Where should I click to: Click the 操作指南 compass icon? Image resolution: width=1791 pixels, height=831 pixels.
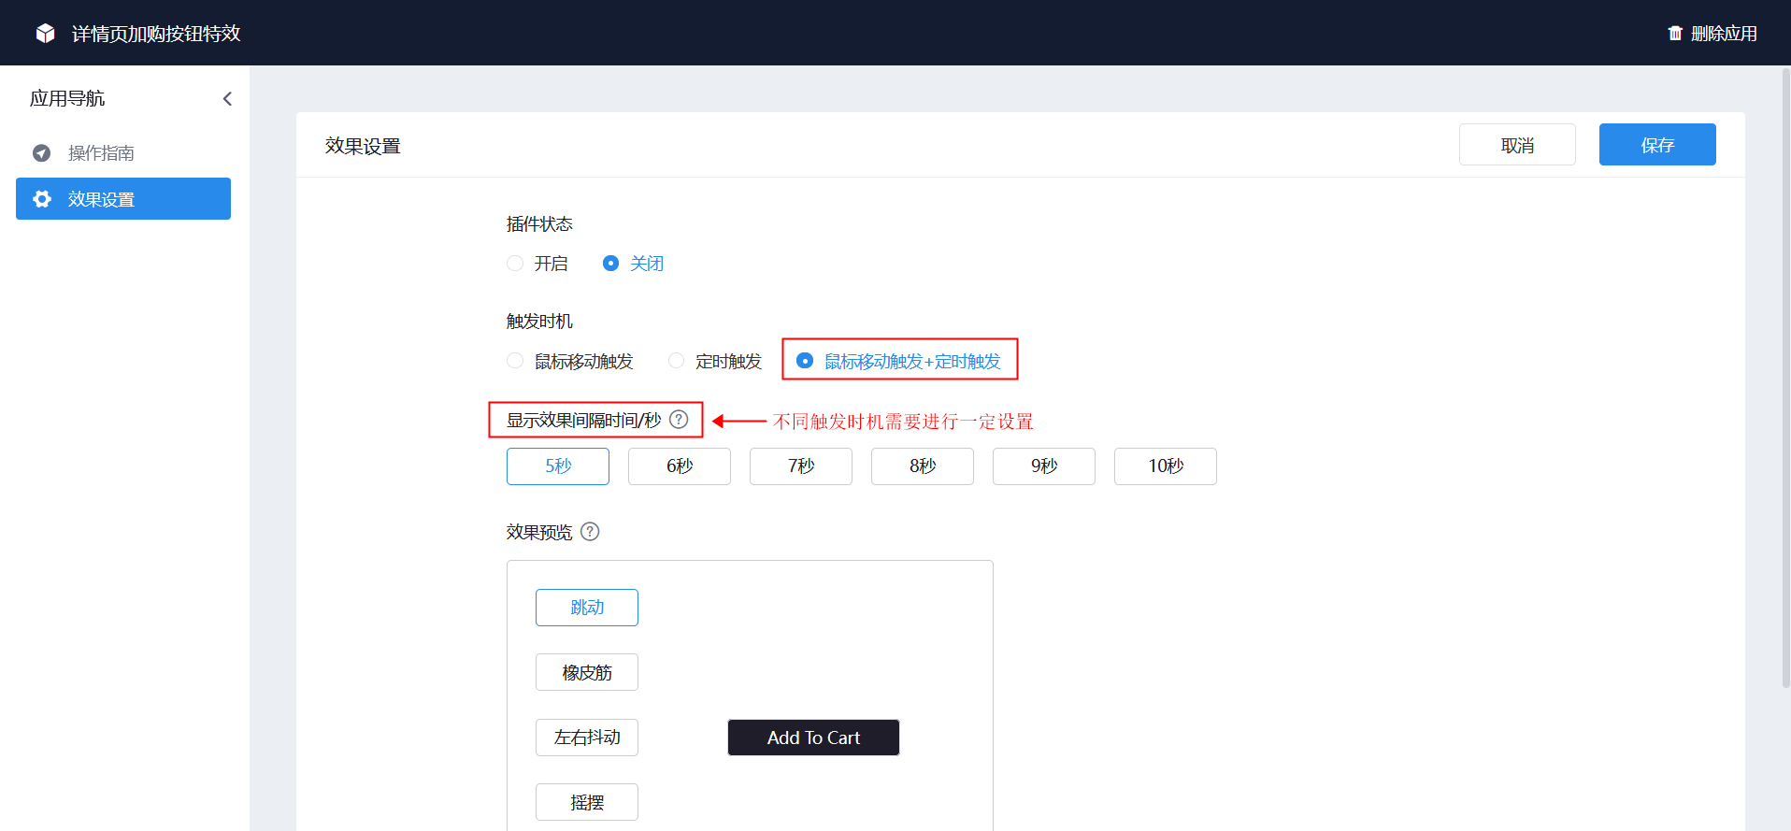pyautogui.click(x=41, y=153)
